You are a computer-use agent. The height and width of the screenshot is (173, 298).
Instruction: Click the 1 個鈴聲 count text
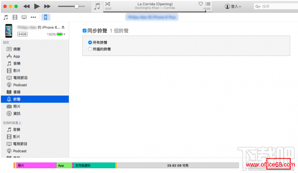119,31
